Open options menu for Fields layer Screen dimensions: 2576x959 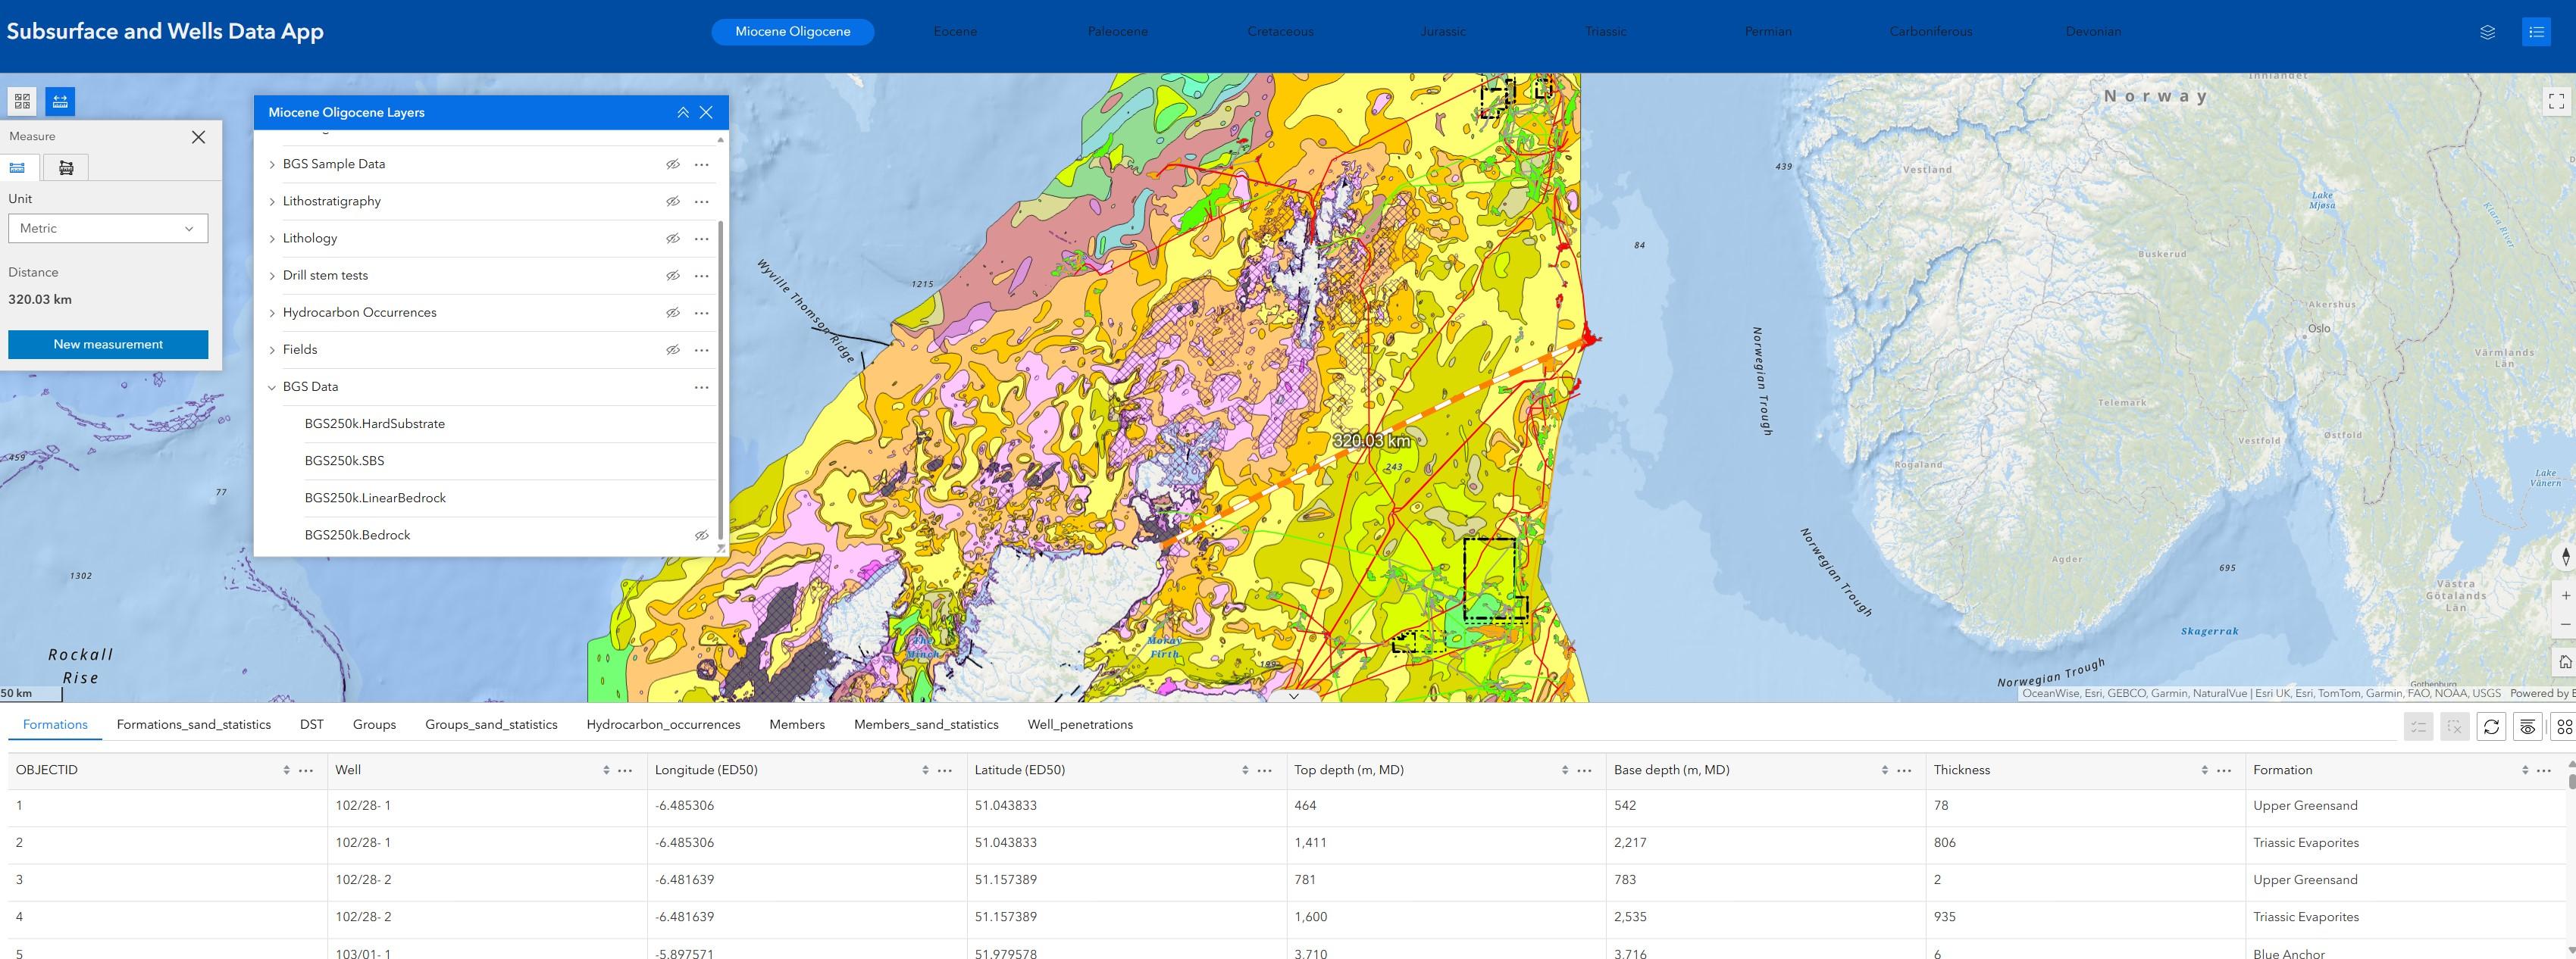(x=702, y=350)
